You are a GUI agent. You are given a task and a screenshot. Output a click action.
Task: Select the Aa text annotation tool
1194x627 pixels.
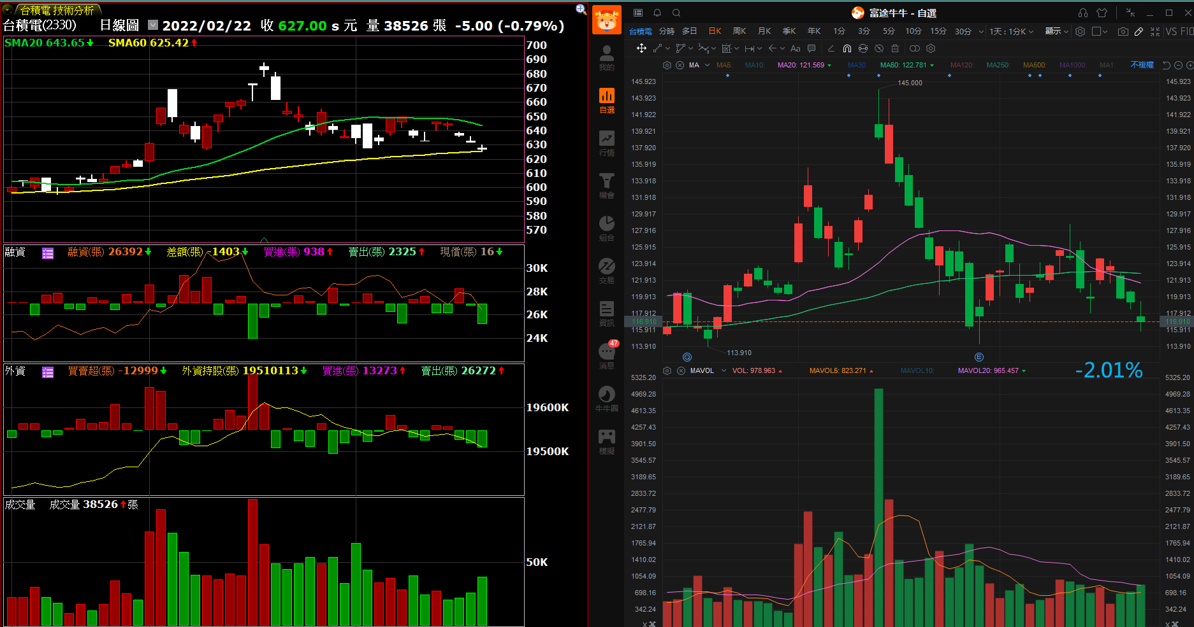point(795,48)
